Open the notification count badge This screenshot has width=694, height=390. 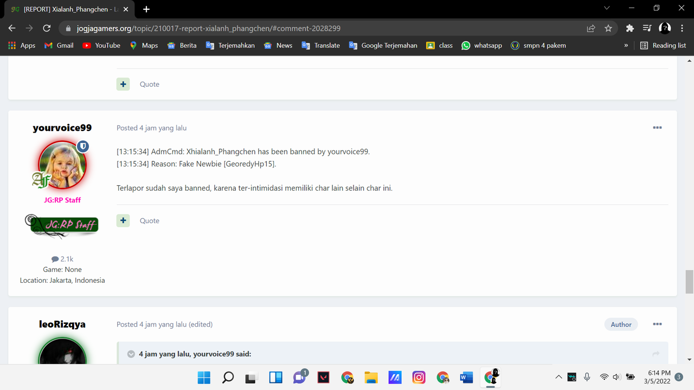pos(679,377)
